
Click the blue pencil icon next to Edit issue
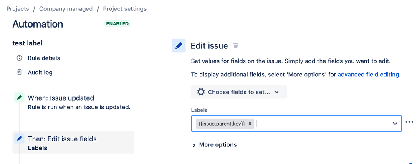(x=179, y=45)
